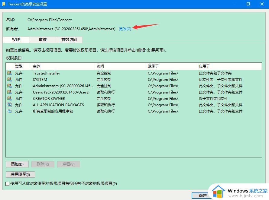The height and width of the screenshot is (200, 269).
Task: Click 读取和执行 in the Users row
Action: pyautogui.click(x=106, y=92)
